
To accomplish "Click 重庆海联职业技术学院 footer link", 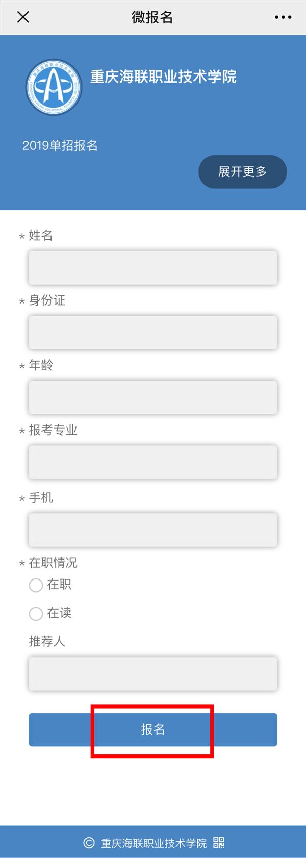I will (154, 843).
